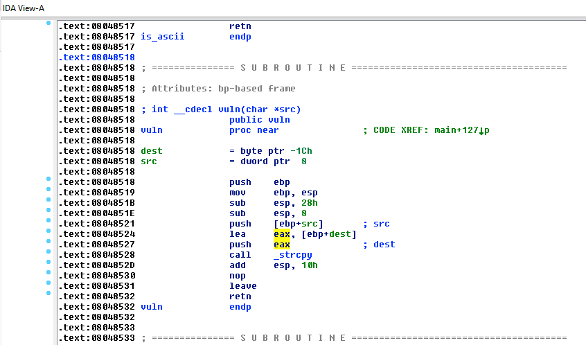
Task: Toggle breakpoint dot at 0804852D add esp, 10h
Action: tap(48, 262)
